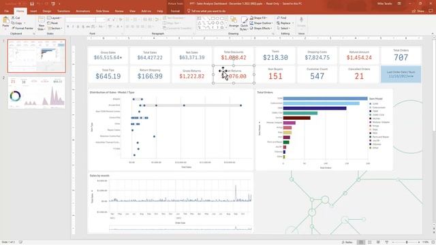Activate Format Painter
The height and width of the screenshot is (245, 436).
tap(22, 29)
